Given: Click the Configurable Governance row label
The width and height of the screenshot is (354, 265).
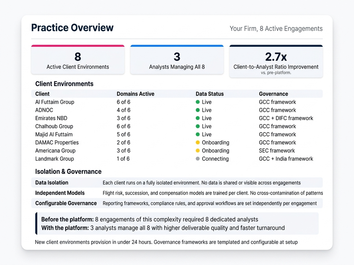Looking at the screenshot, I should [x=66, y=203].
